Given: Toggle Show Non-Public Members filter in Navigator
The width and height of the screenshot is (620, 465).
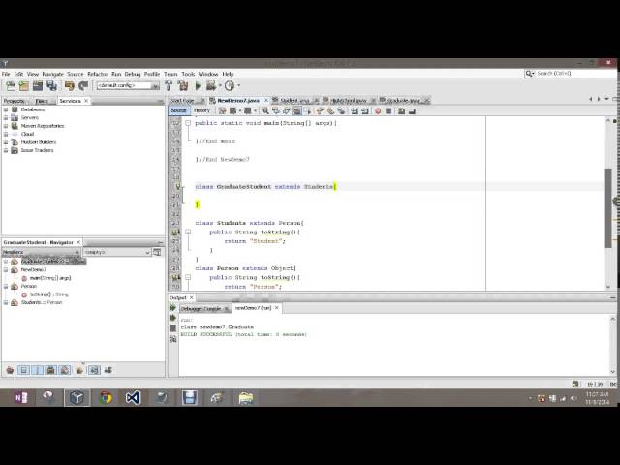Looking at the screenshot, I should pos(51,370).
